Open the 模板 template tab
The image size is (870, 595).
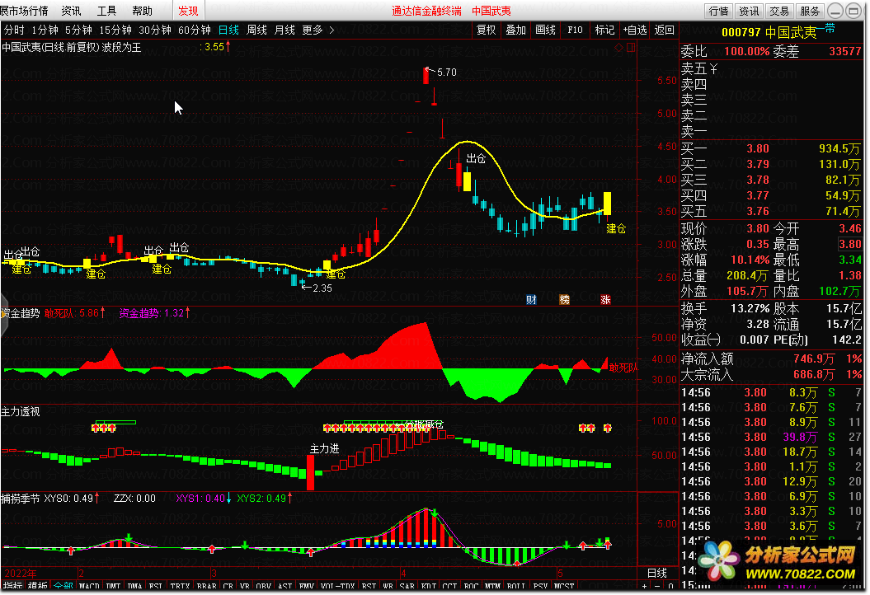[37, 586]
